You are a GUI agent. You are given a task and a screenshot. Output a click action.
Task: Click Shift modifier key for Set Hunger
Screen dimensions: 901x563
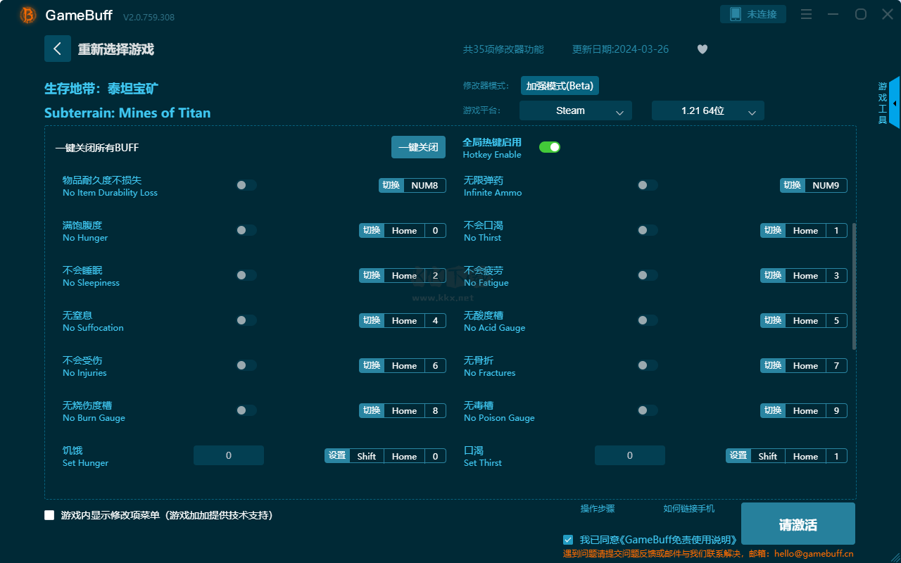pos(367,456)
